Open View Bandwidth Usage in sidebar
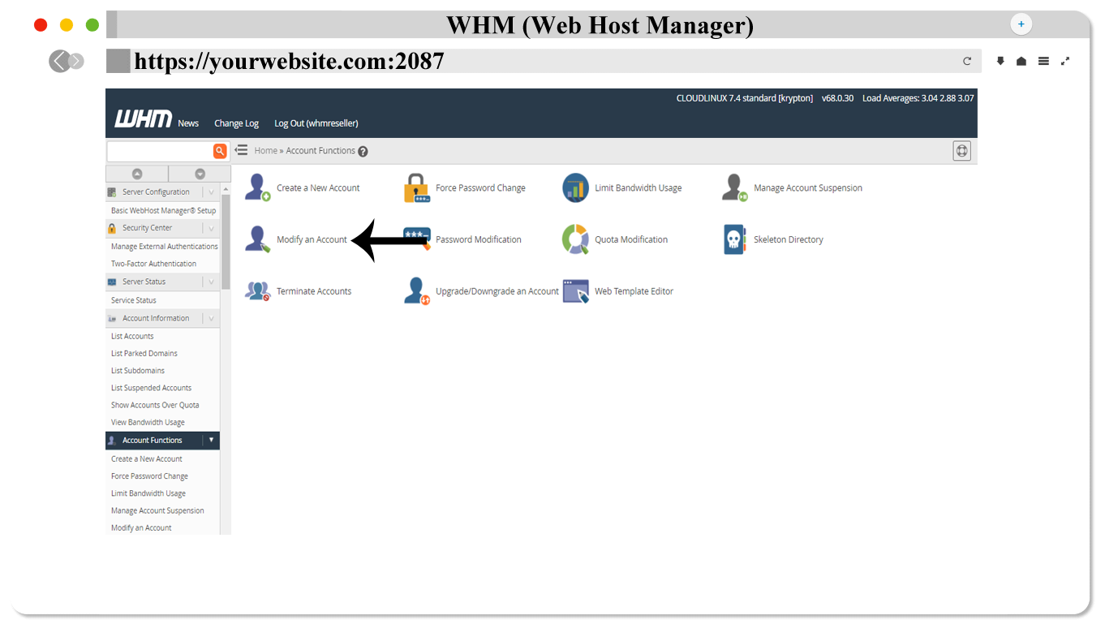 pyautogui.click(x=148, y=422)
